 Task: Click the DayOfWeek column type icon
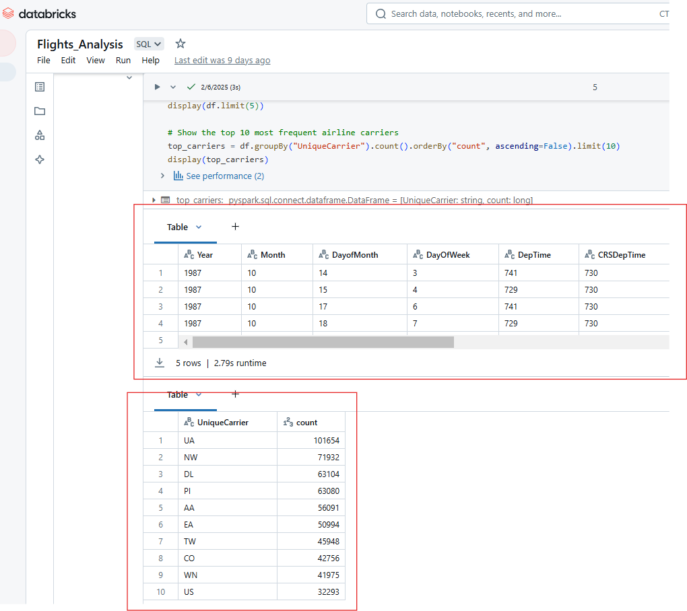coord(418,255)
